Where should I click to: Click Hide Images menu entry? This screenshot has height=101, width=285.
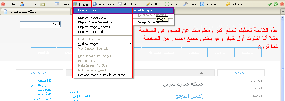tap(103, 61)
